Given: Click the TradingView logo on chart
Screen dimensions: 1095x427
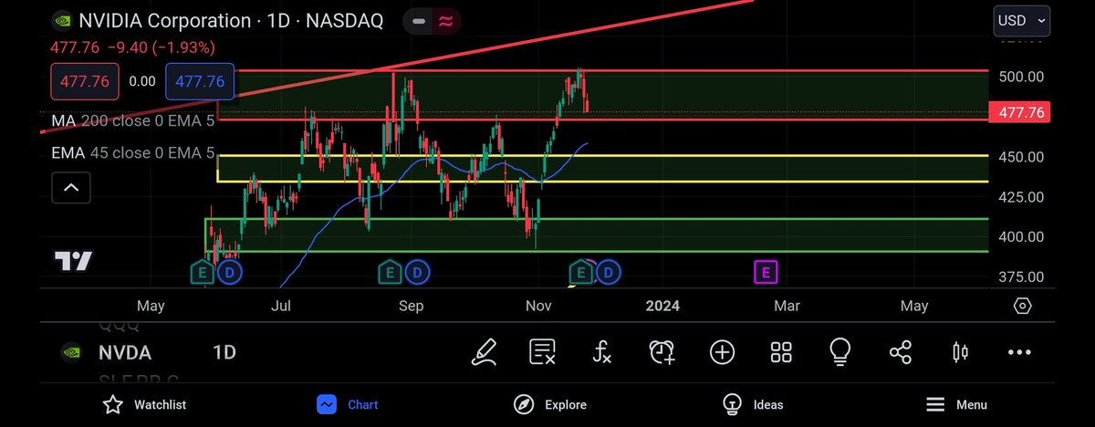Looking at the screenshot, I should (x=73, y=261).
